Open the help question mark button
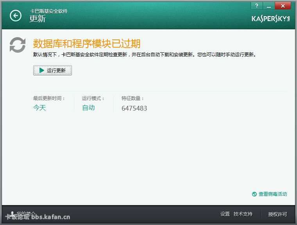The image size is (297, 225). pyautogui.click(x=257, y=6)
